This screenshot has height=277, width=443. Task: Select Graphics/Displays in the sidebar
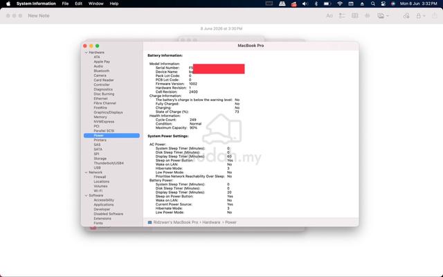pos(108,112)
